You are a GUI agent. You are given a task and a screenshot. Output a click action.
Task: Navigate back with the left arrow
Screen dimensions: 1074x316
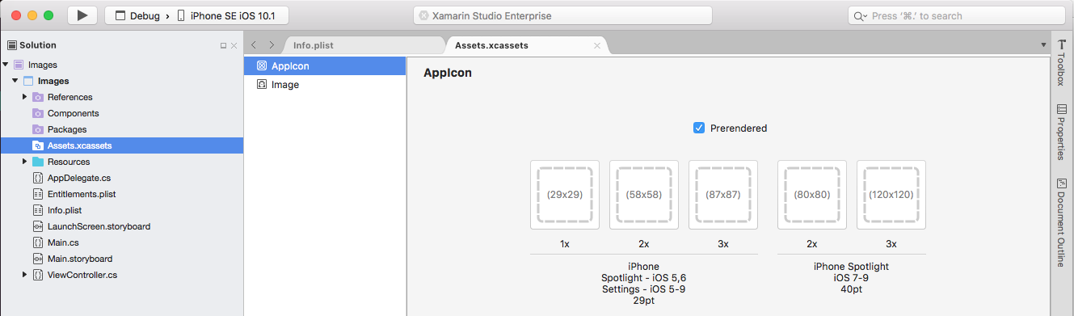click(x=255, y=45)
